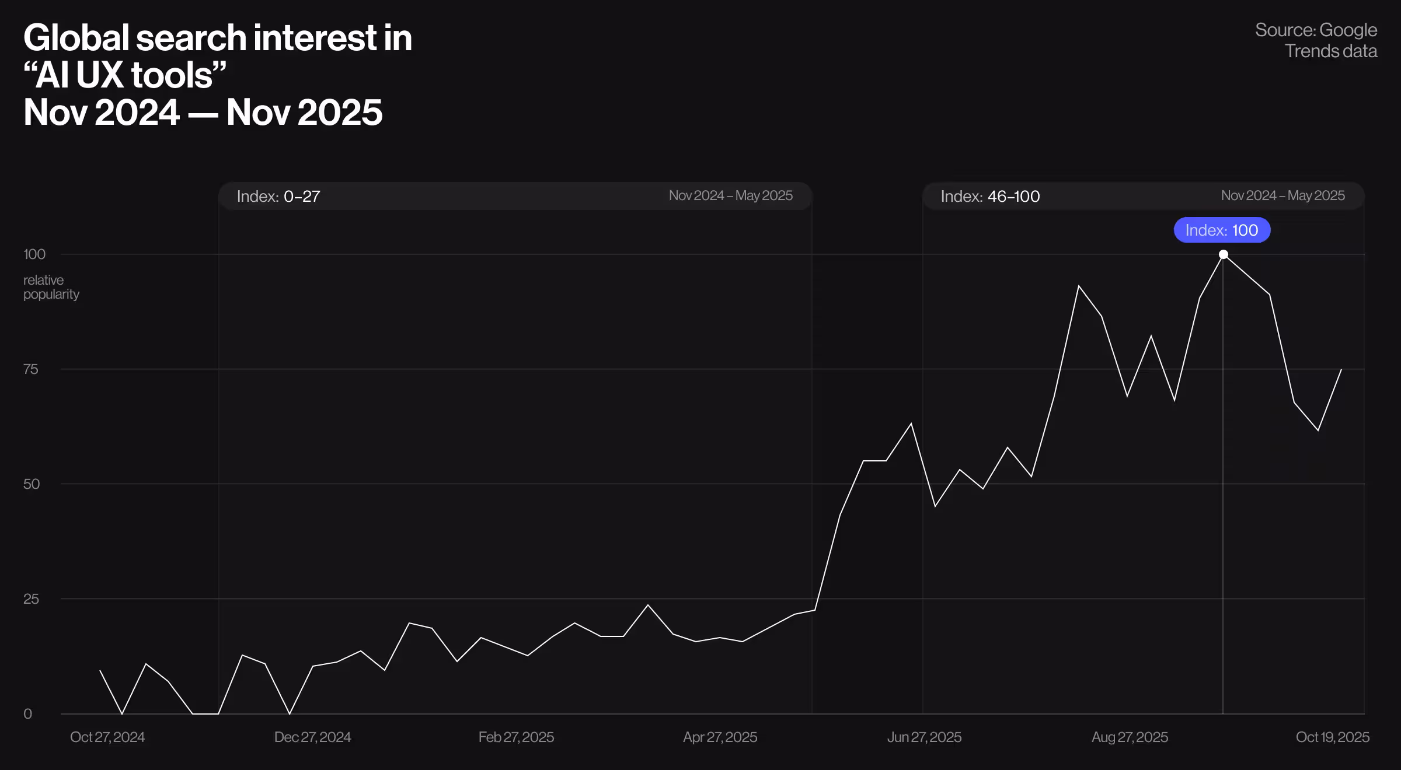Viewport: 1401px width, 770px height.
Task: Select the "Nov 2024 – May 2025" label on right panel
Action: pyautogui.click(x=1284, y=196)
